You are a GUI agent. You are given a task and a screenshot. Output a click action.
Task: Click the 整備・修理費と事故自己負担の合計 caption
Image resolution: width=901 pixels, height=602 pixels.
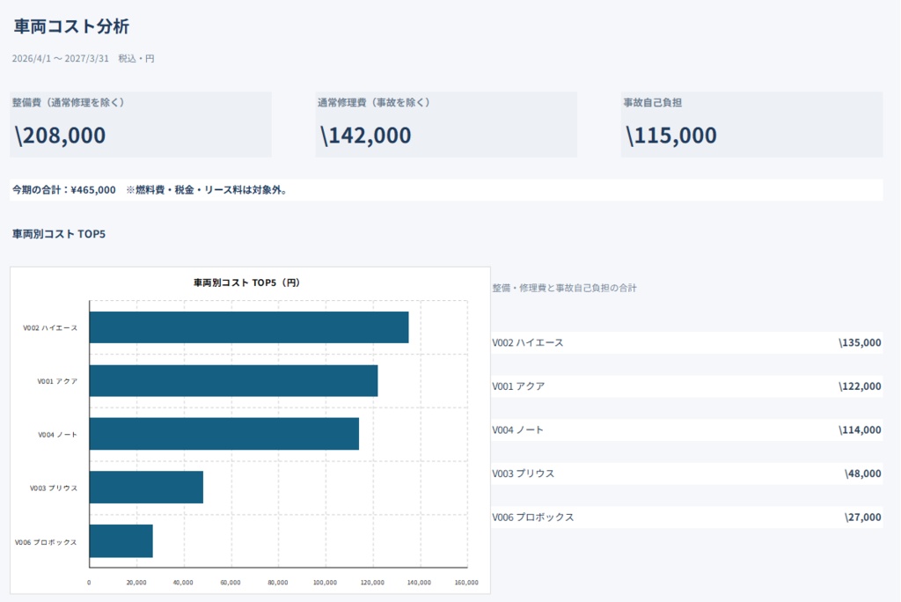click(x=564, y=288)
